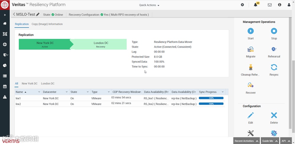Click the New York DC Active block
Viewport: 295px width, 144px height.
[x=45, y=44]
